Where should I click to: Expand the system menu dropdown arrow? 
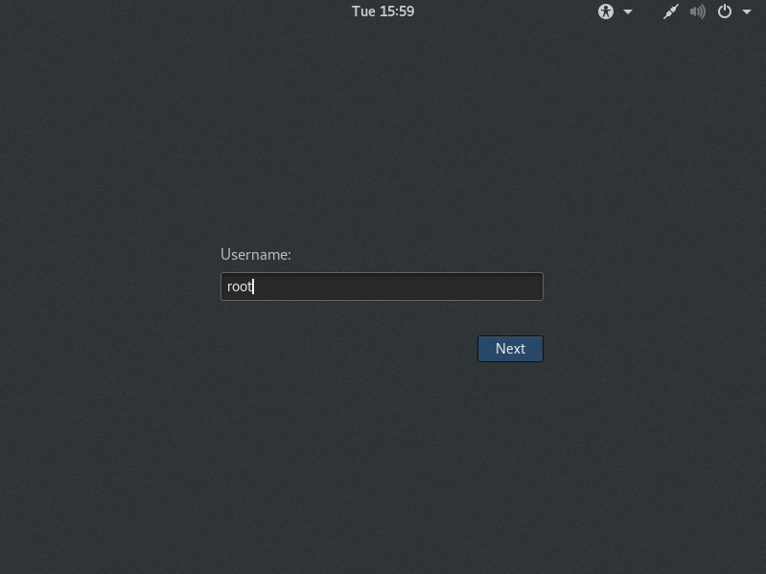point(747,11)
